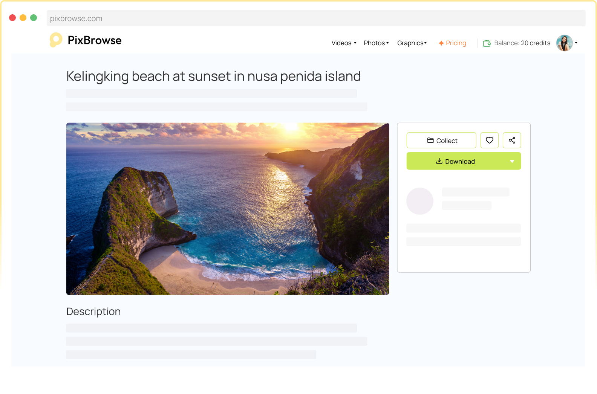Expand the Videos menu arrow
Viewport: 597px width, 394px height.
pyautogui.click(x=355, y=43)
